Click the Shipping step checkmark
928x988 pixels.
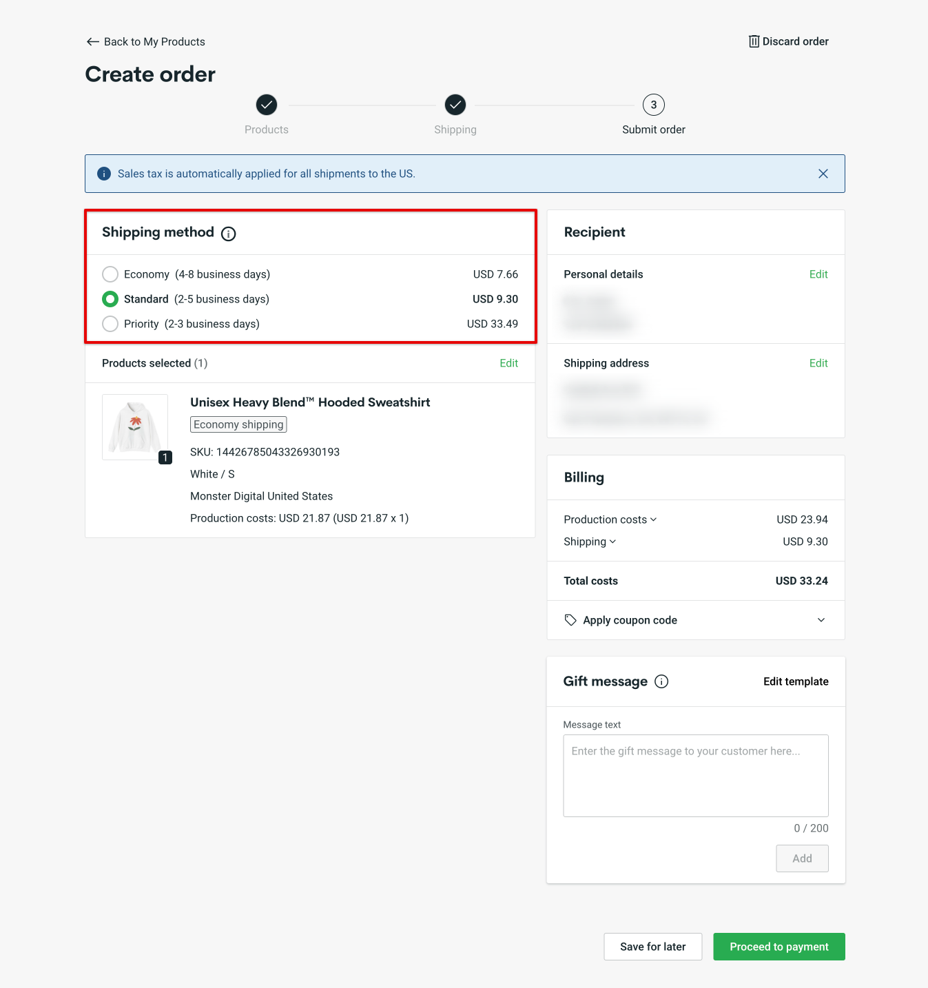[455, 105]
